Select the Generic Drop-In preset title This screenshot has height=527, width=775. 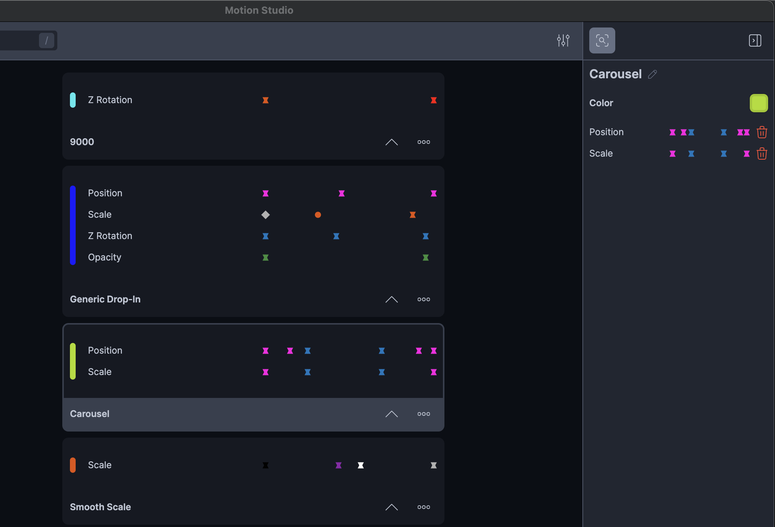pyautogui.click(x=105, y=299)
